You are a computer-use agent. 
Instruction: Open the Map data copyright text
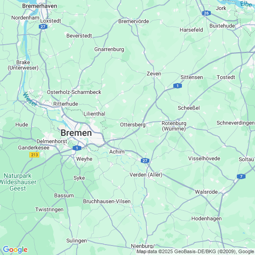pyautogui.click(x=195, y=251)
